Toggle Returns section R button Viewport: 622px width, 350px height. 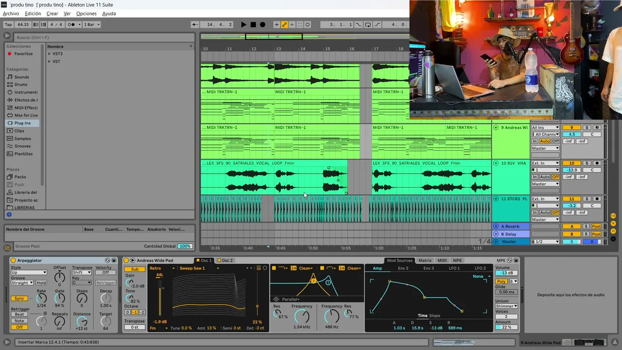tap(613, 223)
